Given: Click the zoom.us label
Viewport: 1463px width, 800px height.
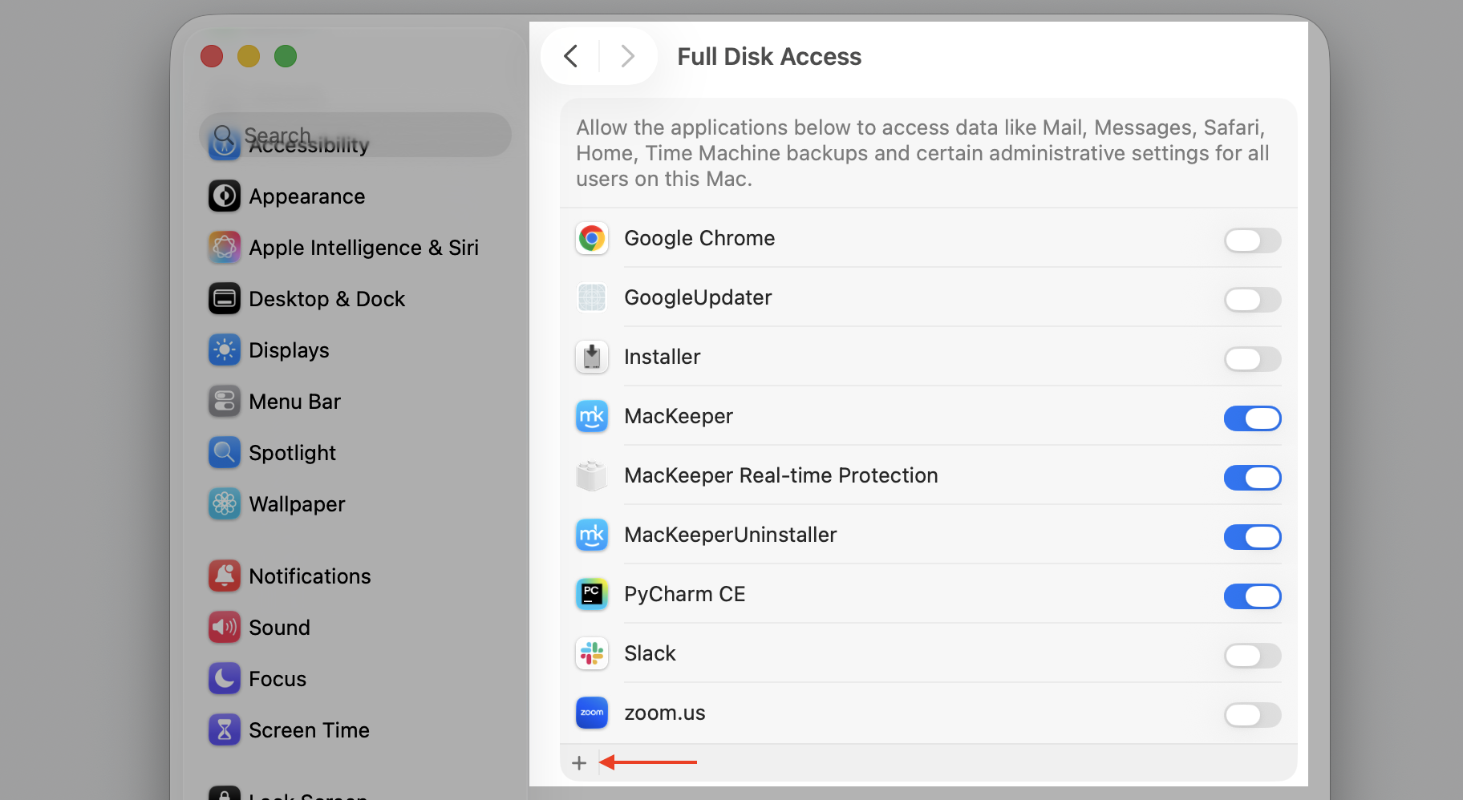Looking at the screenshot, I should click(x=665, y=713).
